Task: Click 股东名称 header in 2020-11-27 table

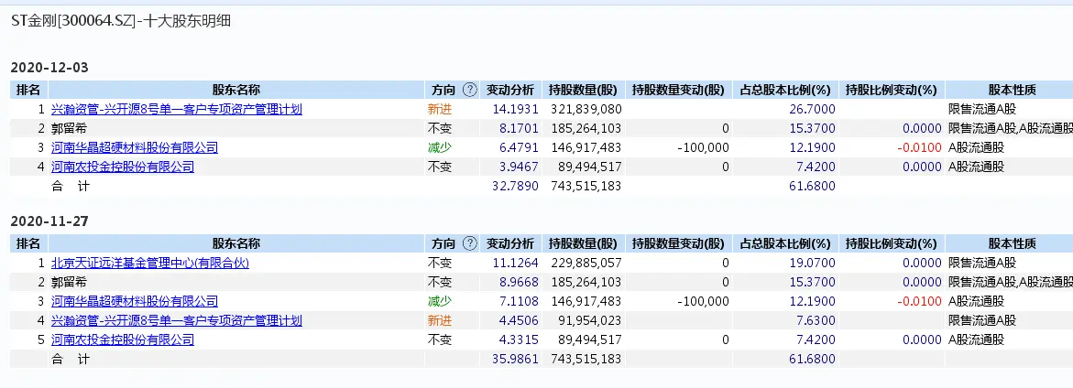Action: click(x=236, y=243)
